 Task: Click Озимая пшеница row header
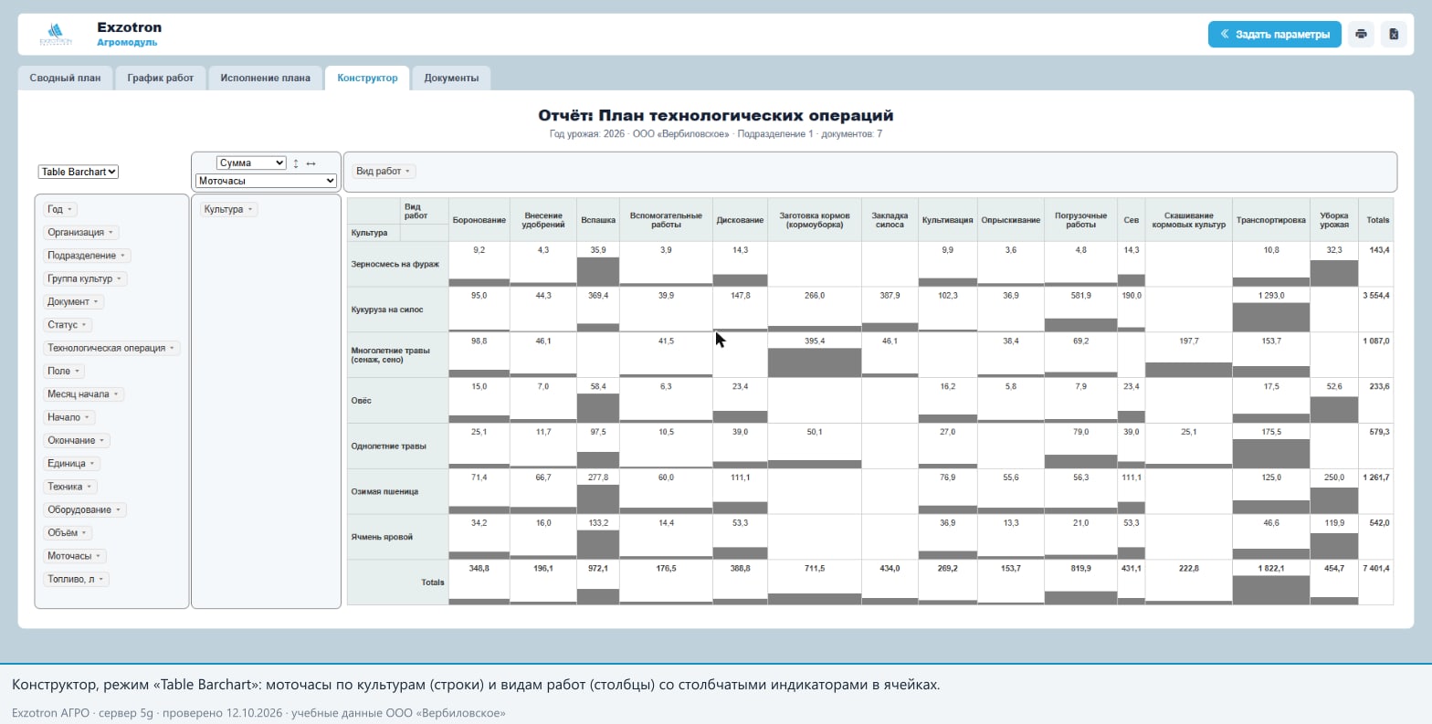pos(398,491)
